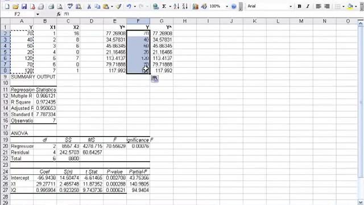Activate the Format Painter brush
Image resolution: width=364 pixels, height=205 pixels.
pyautogui.click(x=119, y=6)
